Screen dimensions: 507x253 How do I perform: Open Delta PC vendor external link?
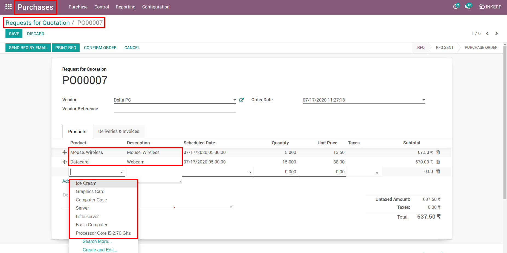click(x=242, y=100)
